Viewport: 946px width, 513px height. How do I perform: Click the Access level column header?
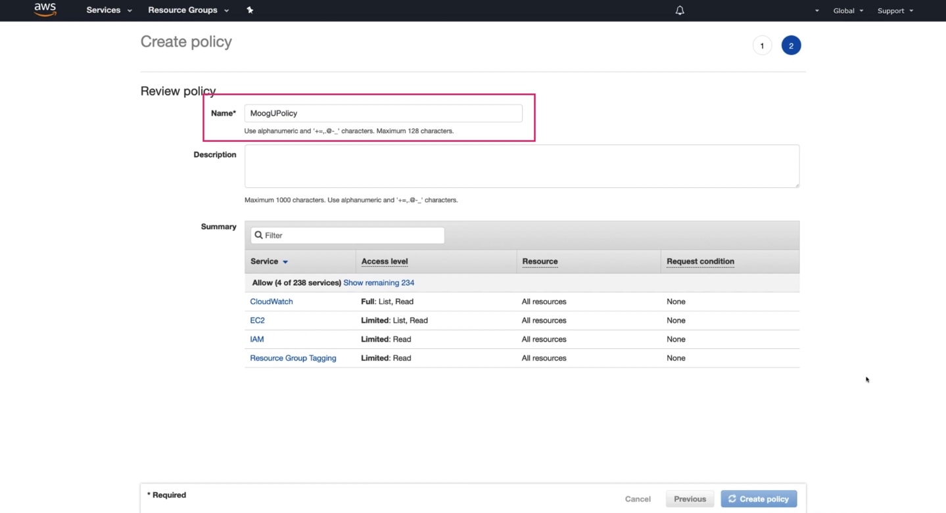tap(385, 261)
